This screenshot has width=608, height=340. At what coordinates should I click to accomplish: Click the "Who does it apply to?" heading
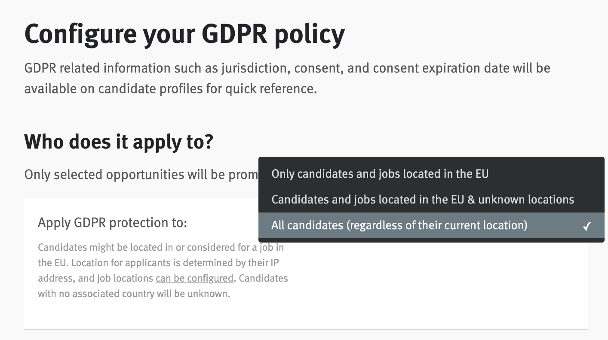click(x=119, y=142)
